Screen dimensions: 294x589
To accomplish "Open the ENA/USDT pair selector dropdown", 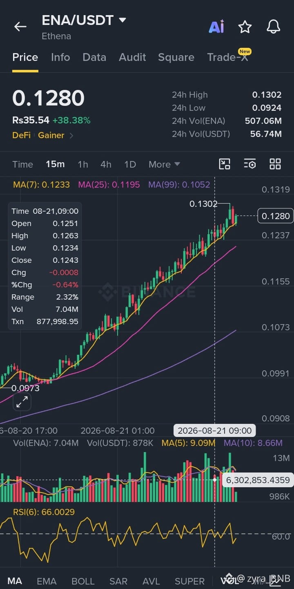I will [x=84, y=20].
